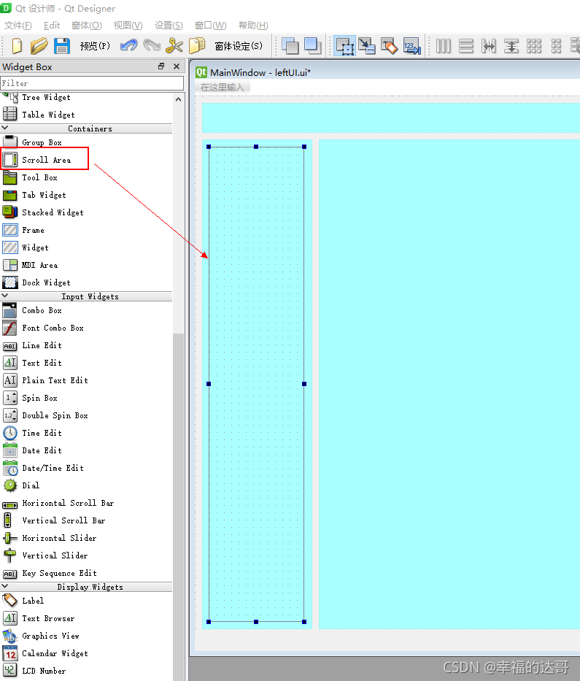Screen dimensions: 580x681
Task: Click the 在这里输入 menu placeholder
Action: pyautogui.click(x=223, y=88)
